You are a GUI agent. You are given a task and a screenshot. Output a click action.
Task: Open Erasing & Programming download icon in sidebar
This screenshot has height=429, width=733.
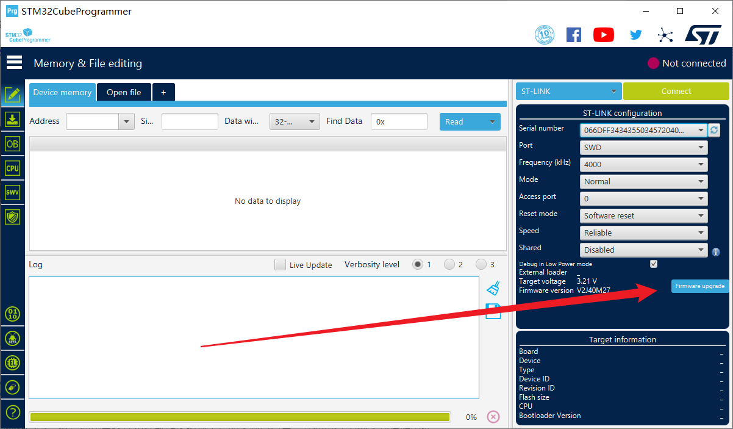[x=12, y=119]
